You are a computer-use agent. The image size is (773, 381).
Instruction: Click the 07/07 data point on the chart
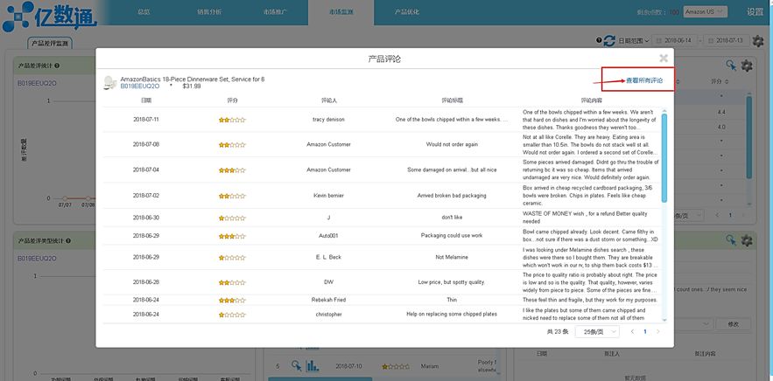(64, 198)
